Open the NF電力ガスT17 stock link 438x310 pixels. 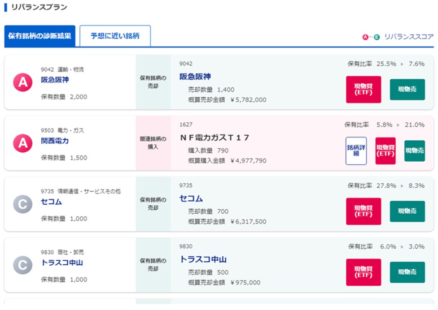click(x=215, y=138)
